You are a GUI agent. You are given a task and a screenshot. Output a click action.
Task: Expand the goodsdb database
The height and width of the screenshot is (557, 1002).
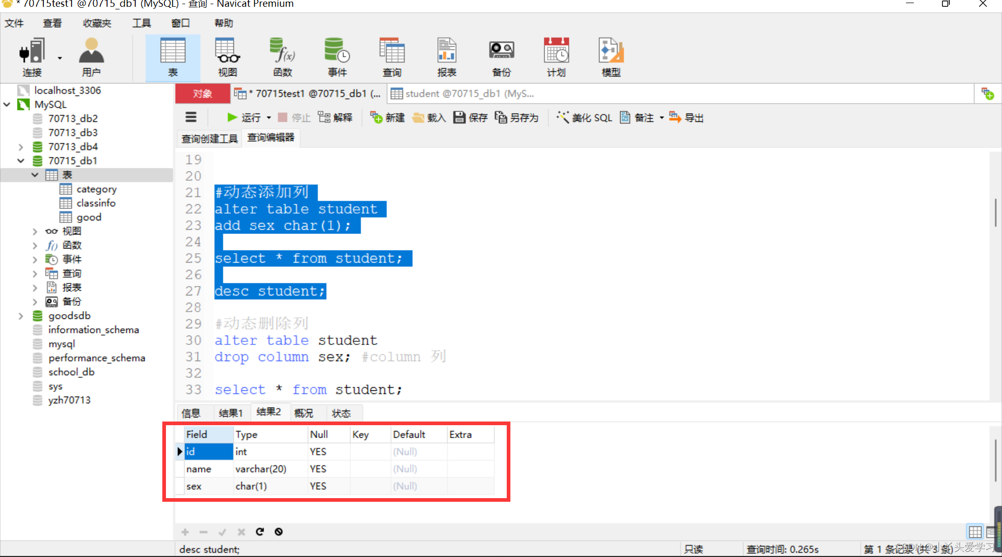[21, 316]
